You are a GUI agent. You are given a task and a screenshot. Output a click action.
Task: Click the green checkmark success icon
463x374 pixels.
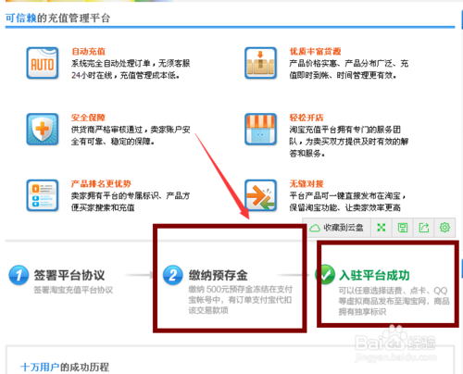(325, 274)
